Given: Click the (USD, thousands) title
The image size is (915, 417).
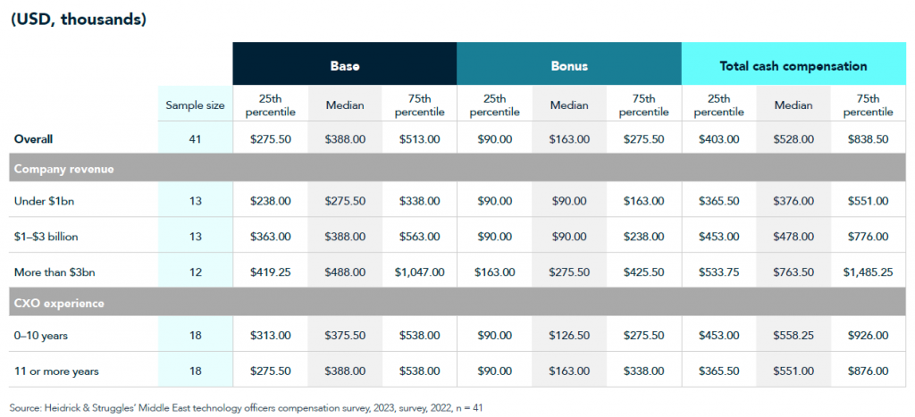Looking at the screenshot, I should point(79,19).
